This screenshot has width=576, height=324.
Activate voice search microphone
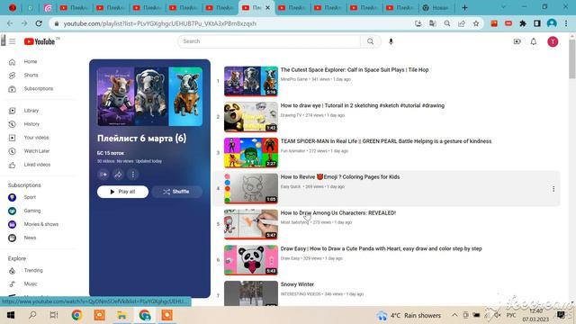pyautogui.click(x=391, y=41)
